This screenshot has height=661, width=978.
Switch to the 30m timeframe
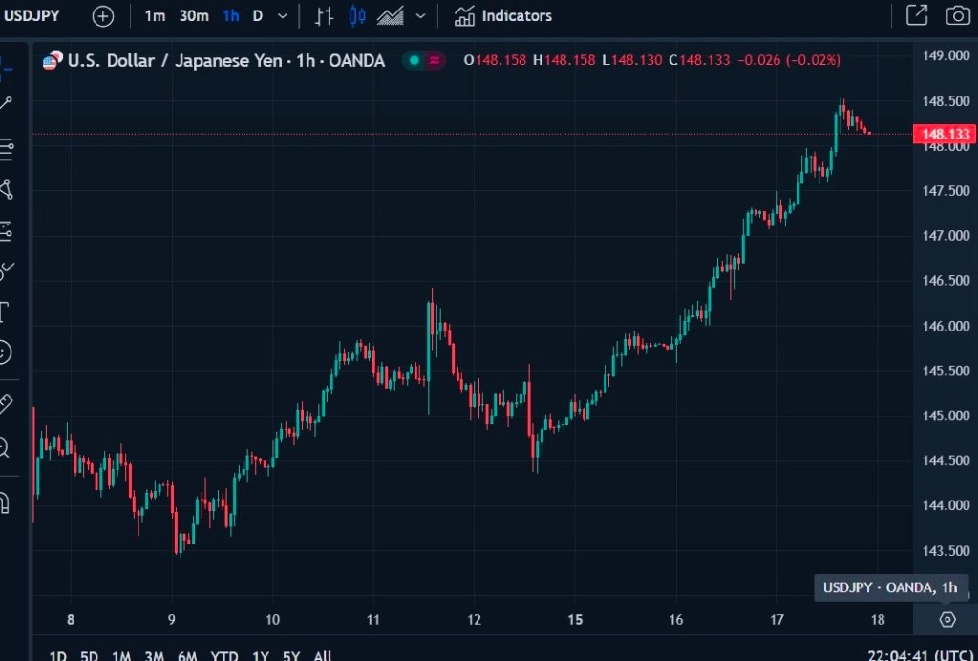(194, 16)
